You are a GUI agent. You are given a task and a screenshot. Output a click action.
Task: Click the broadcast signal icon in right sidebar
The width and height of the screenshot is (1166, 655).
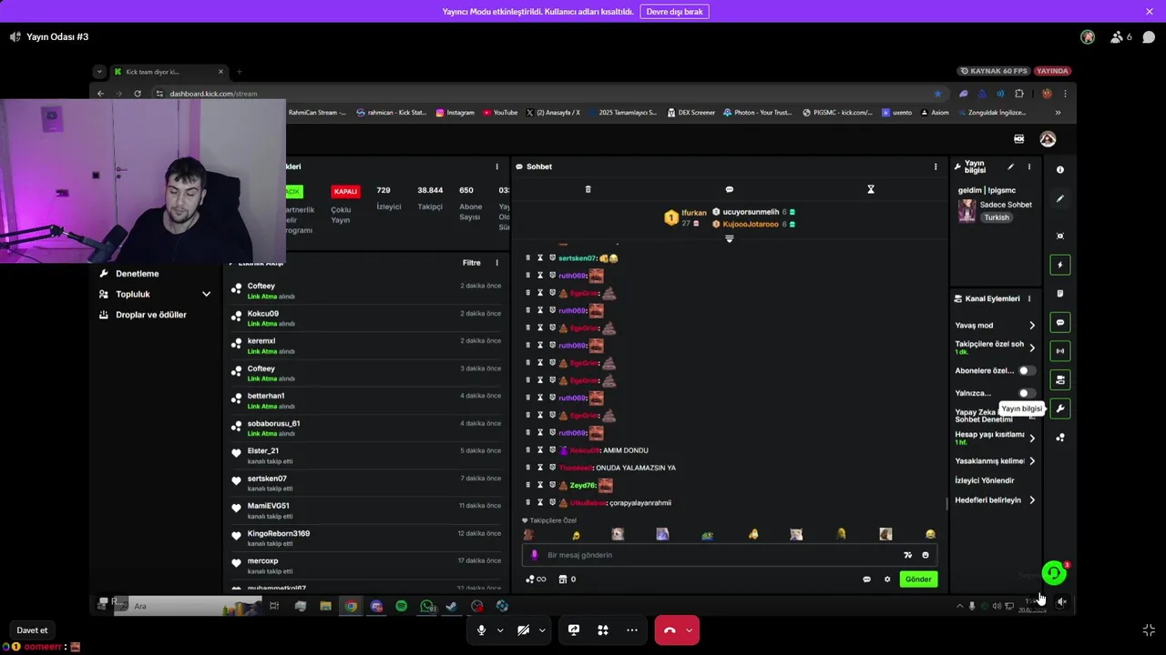click(x=1059, y=351)
